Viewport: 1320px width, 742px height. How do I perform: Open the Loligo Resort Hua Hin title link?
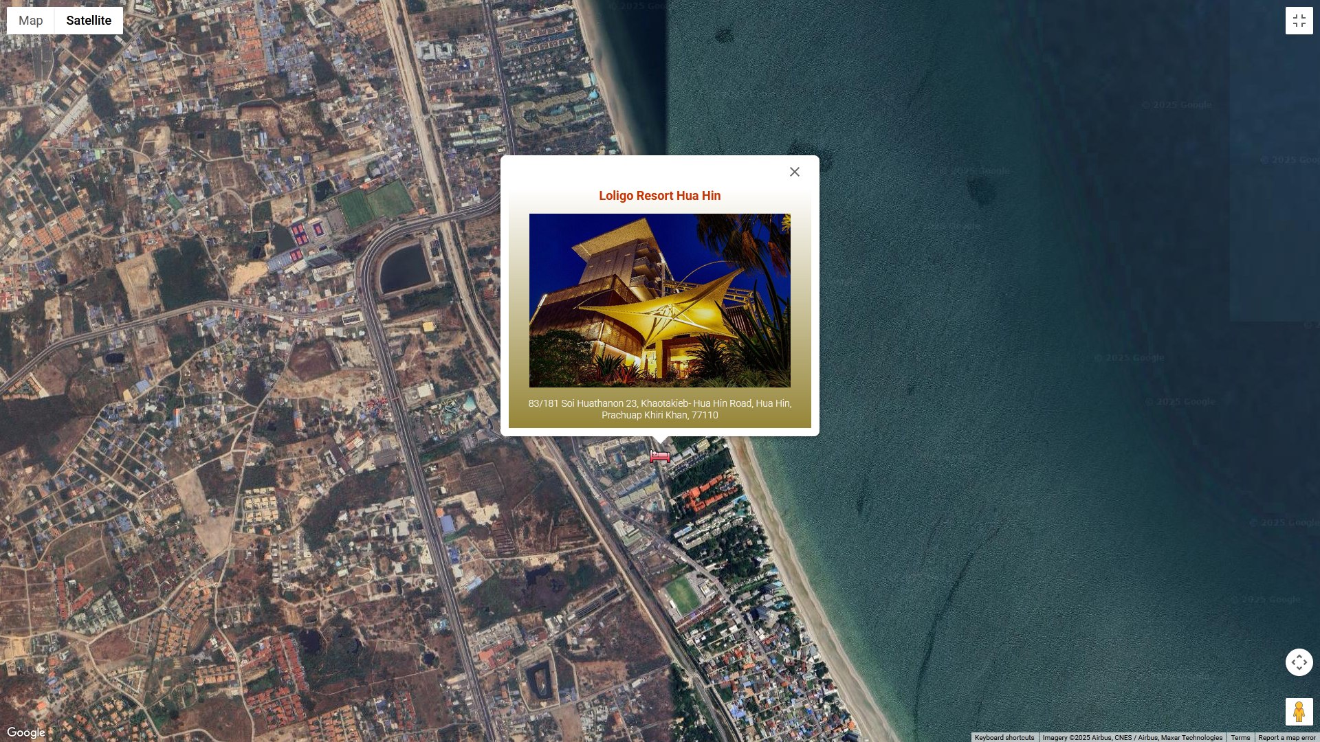pos(659,196)
